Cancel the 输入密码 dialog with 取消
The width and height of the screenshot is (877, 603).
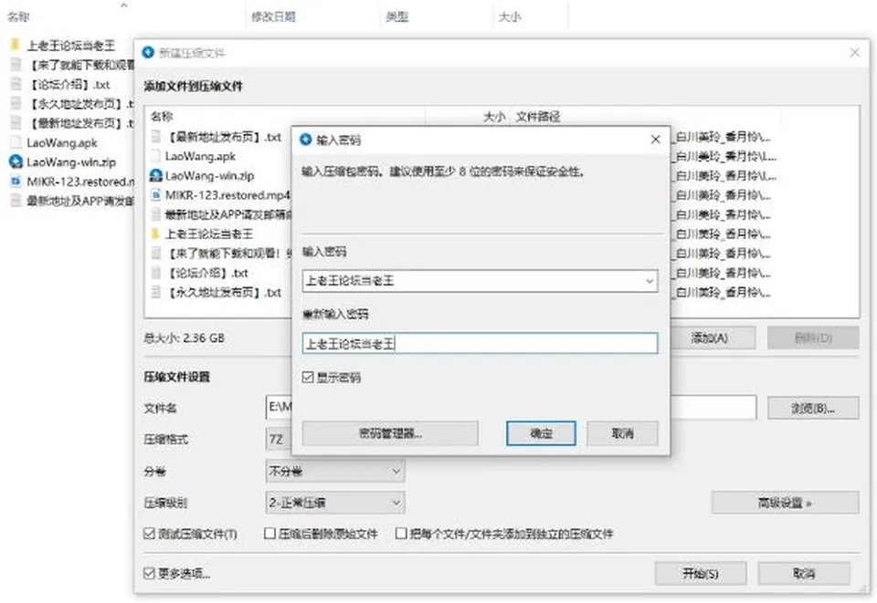(622, 433)
